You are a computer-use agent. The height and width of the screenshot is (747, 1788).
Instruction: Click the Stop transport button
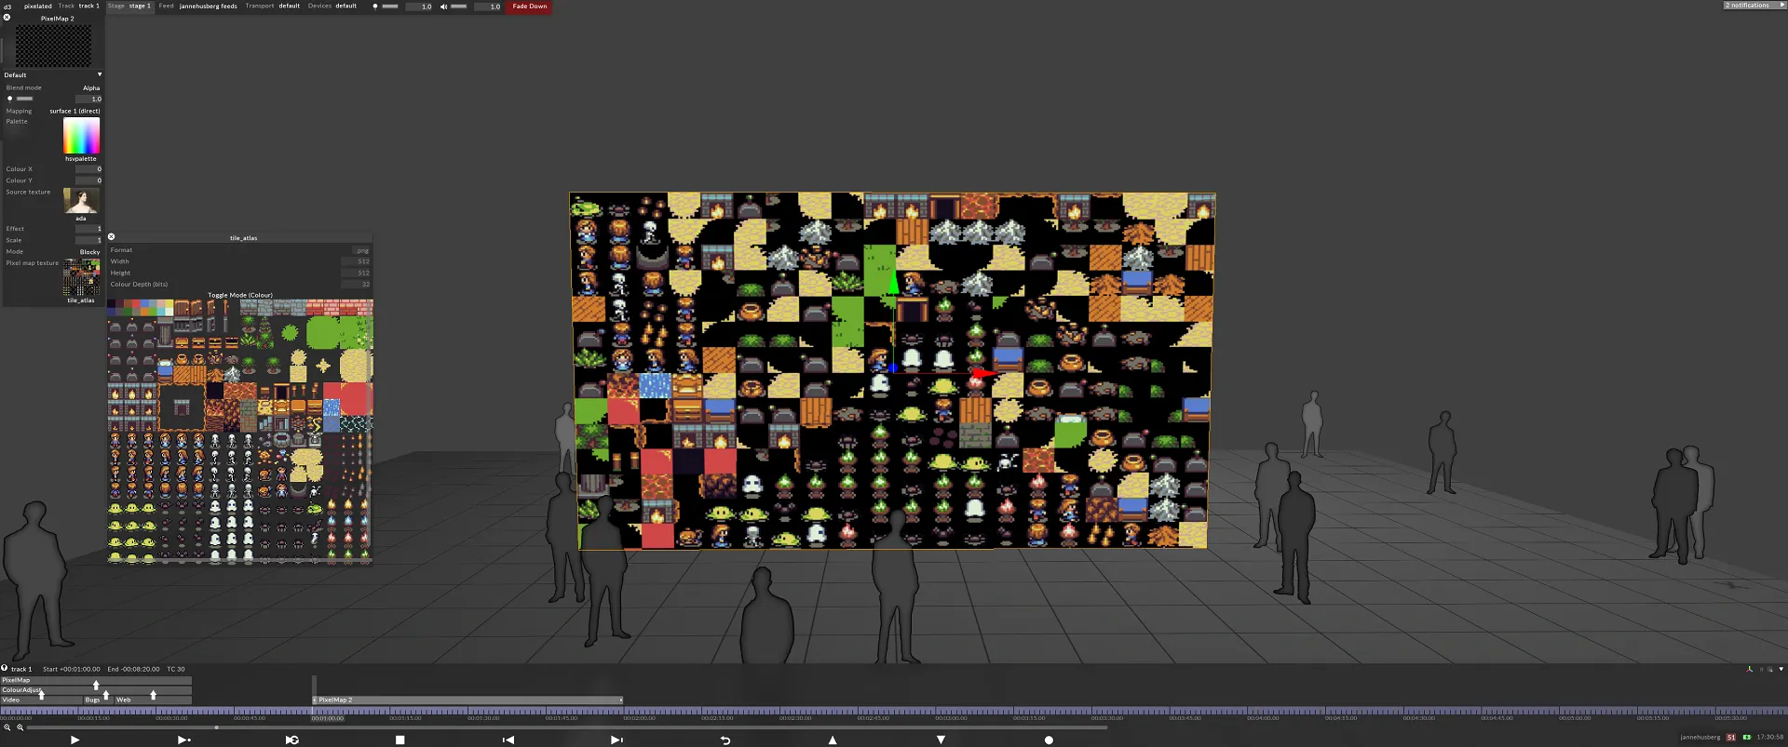[400, 740]
